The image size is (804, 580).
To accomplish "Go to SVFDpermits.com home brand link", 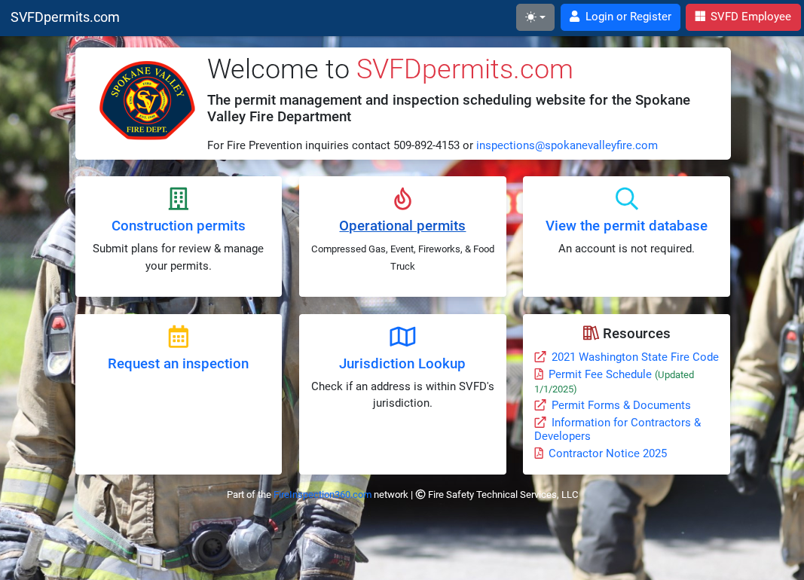I will point(65,17).
